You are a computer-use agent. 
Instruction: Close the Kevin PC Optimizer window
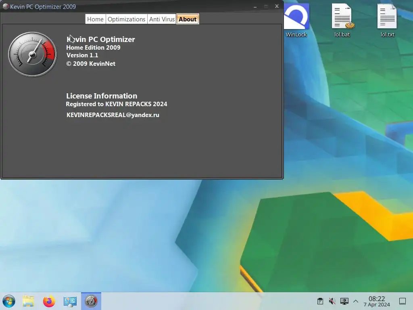coord(277,6)
